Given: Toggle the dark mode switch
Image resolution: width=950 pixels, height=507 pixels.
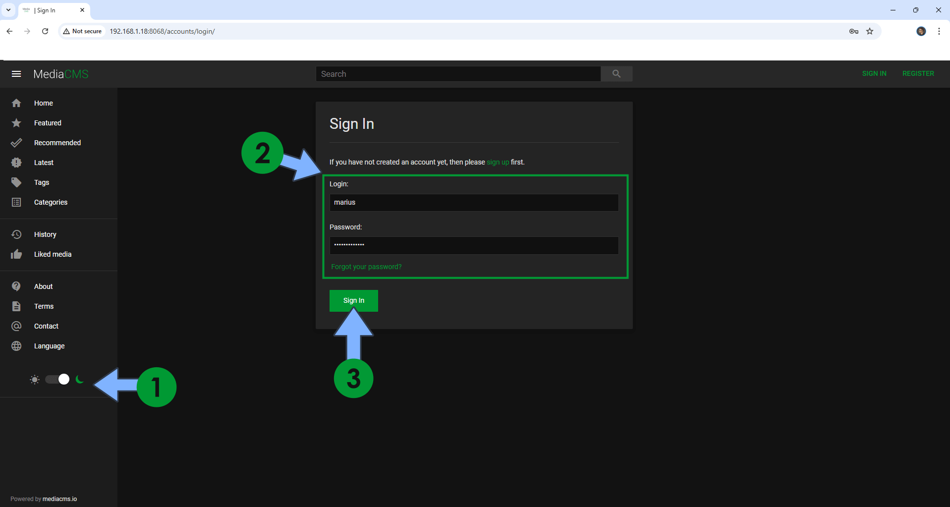Looking at the screenshot, I should (57, 380).
